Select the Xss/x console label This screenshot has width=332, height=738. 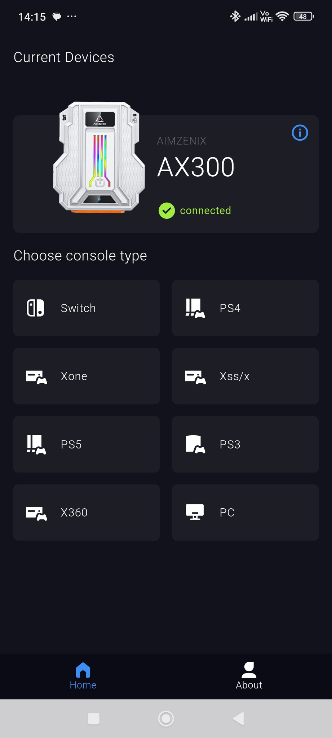234,376
